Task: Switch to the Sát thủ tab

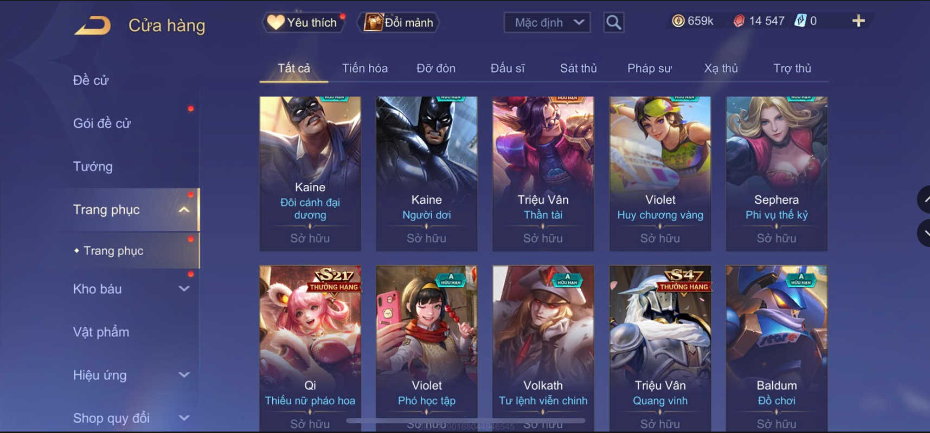Action: pos(578,68)
